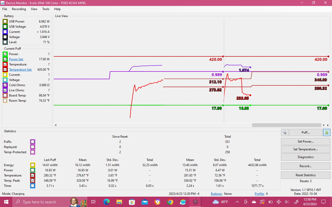The width and height of the screenshot is (332, 207).
Task: Open Microsoft Edge from the taskbar
Action: 106,202
